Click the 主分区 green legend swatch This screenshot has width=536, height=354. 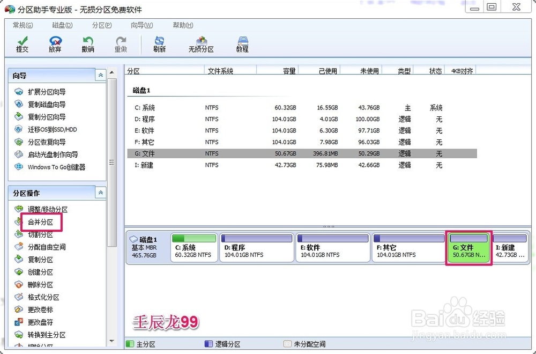[x=130, y=344]
